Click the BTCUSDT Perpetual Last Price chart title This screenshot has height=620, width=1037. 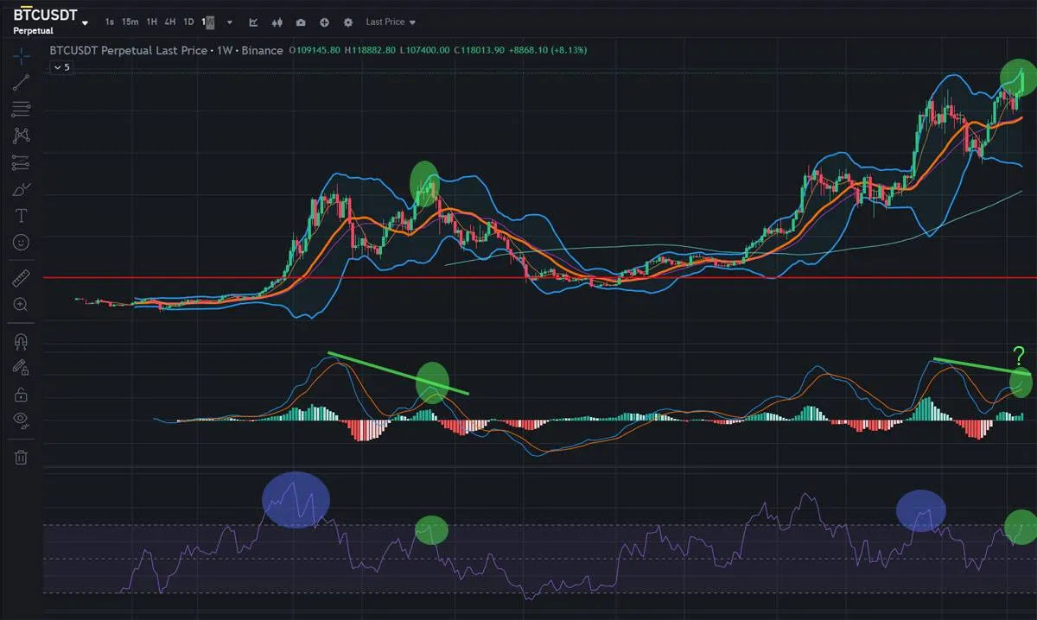tap(166, 50)
